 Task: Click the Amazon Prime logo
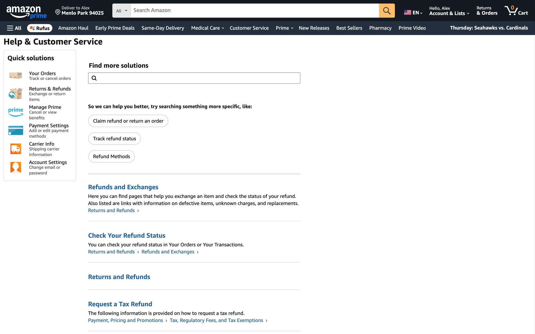click(26, 12)
